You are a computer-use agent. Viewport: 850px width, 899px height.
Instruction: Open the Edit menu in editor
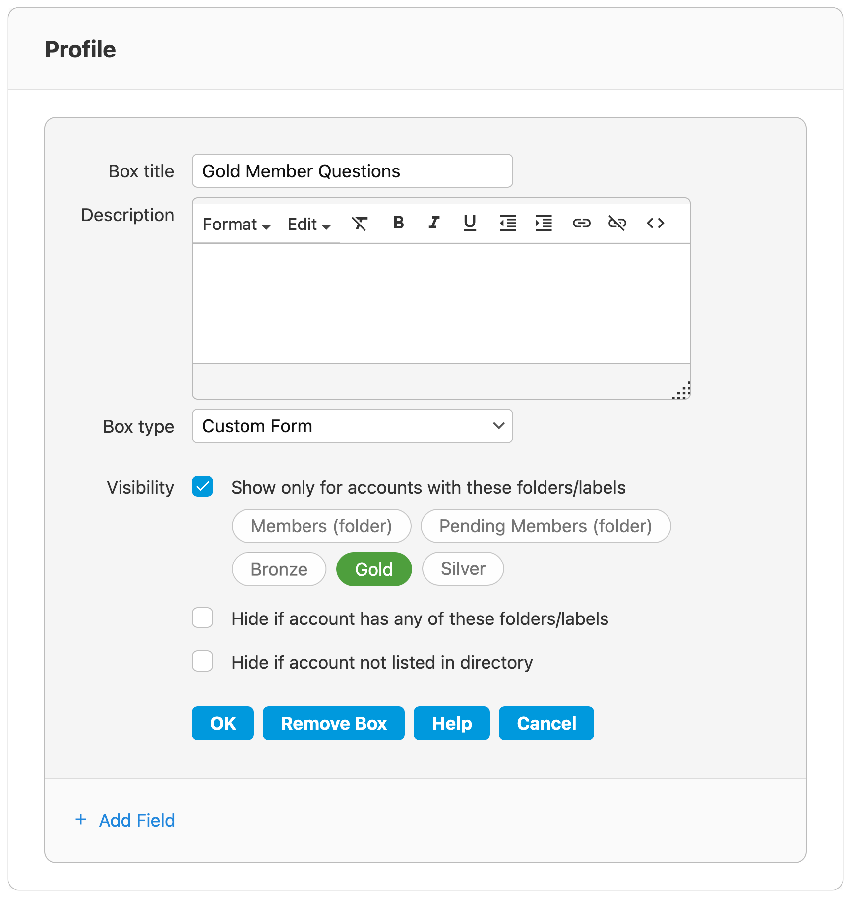308,225
